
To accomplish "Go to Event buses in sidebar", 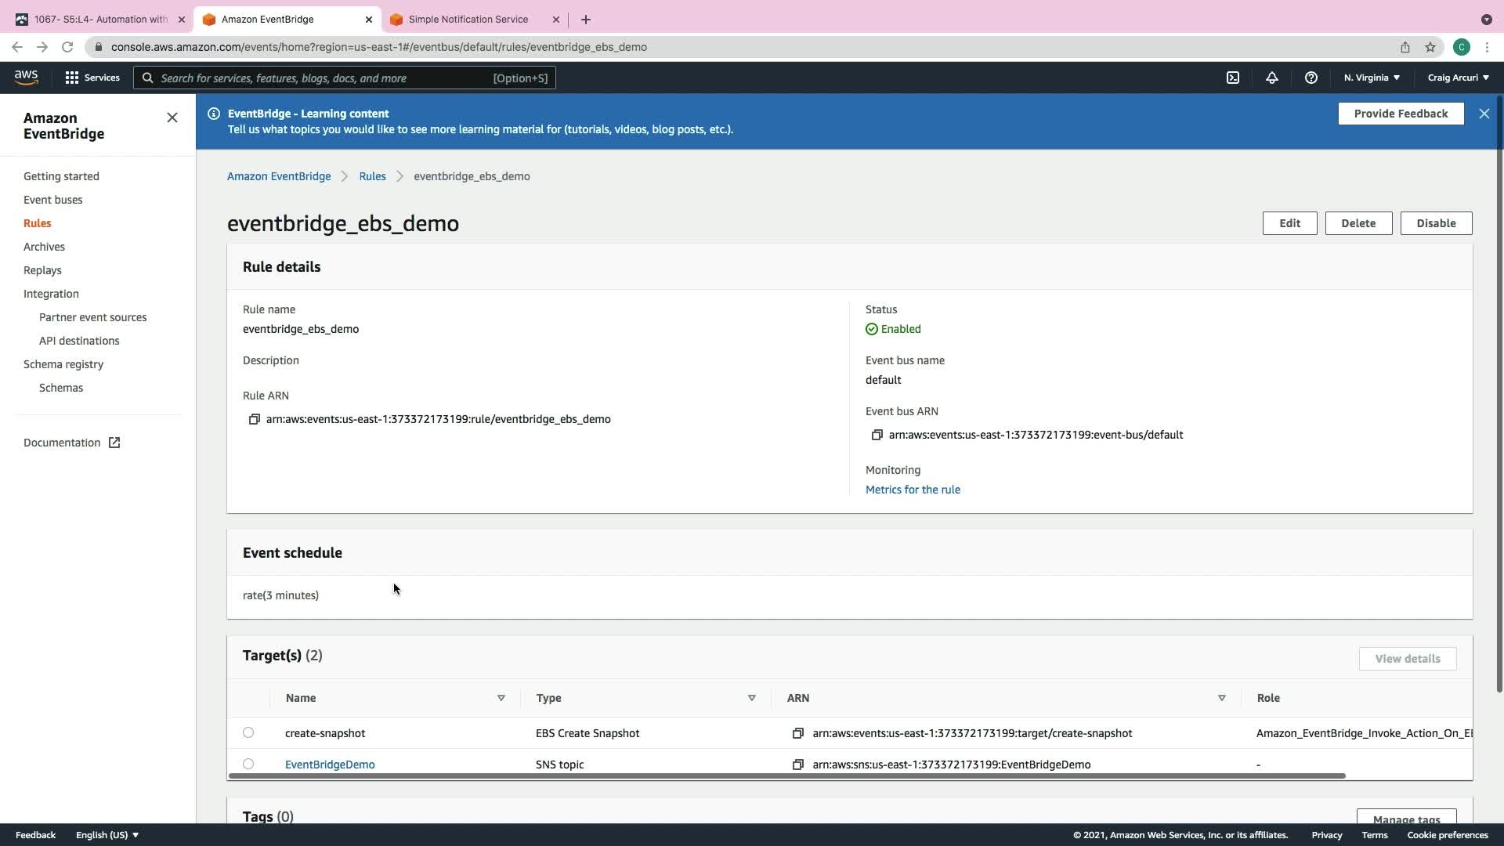I will 52,200.
